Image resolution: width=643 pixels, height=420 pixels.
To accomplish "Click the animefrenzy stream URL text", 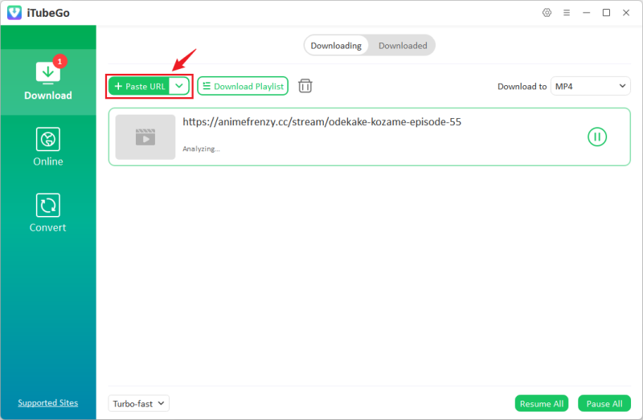I will [322, 122].
